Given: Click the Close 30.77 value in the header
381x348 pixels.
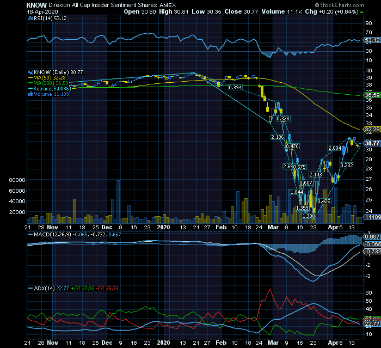Looking at the screenshot, I should click(x=241, y=11).
